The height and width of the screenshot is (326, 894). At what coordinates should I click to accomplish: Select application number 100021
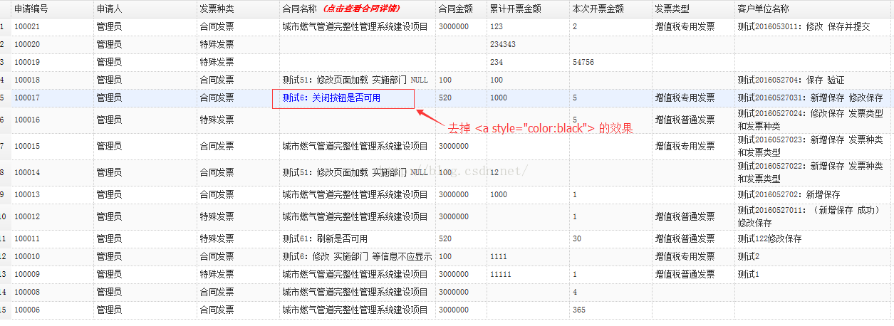(x=27, y=26)
